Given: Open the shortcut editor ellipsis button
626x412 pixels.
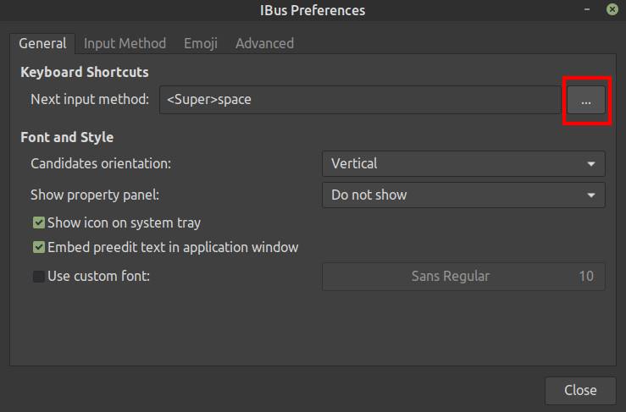Looking at the screenshot, I should point(586,100).
